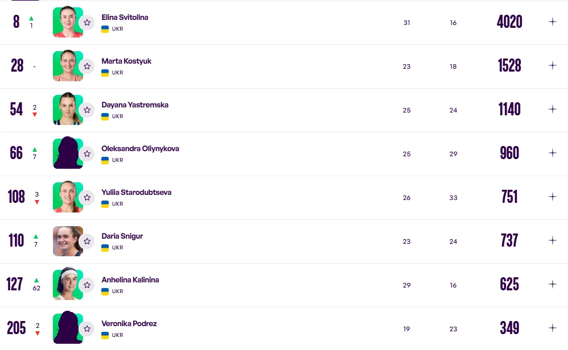
Task: Expand Dayana Yastremska's ranking details
Action: click(x=552, y=109)
